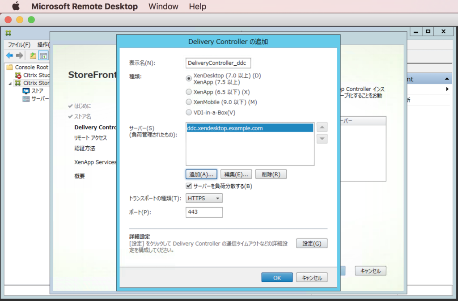Click キャンセル in the StoreFront wizard behind
The image size is (458, 301).
tap(370, 271)
